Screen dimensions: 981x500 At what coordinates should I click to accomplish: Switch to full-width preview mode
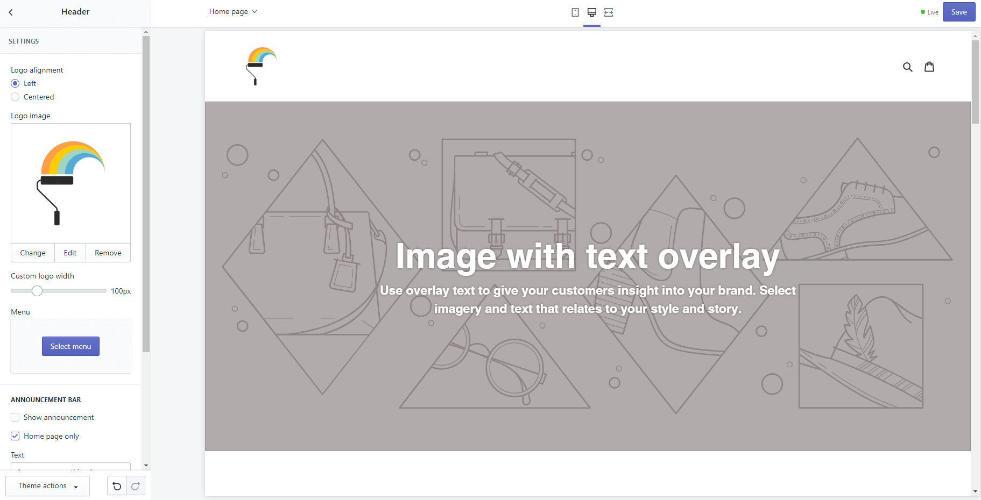[608, 12]
